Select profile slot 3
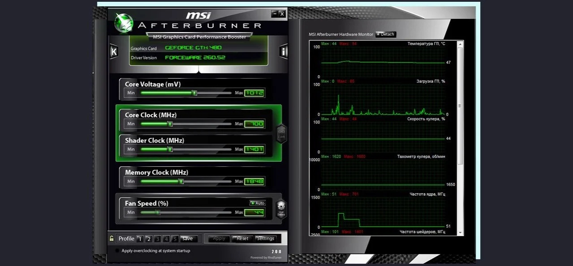The image size is (573, 266). [x=157, y=239]
